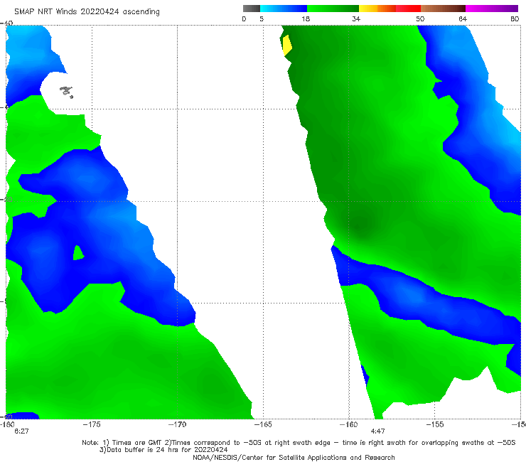Click the color bar label 50
The width and height of the screenshot is (526, 462).
(x=420, y=18)
